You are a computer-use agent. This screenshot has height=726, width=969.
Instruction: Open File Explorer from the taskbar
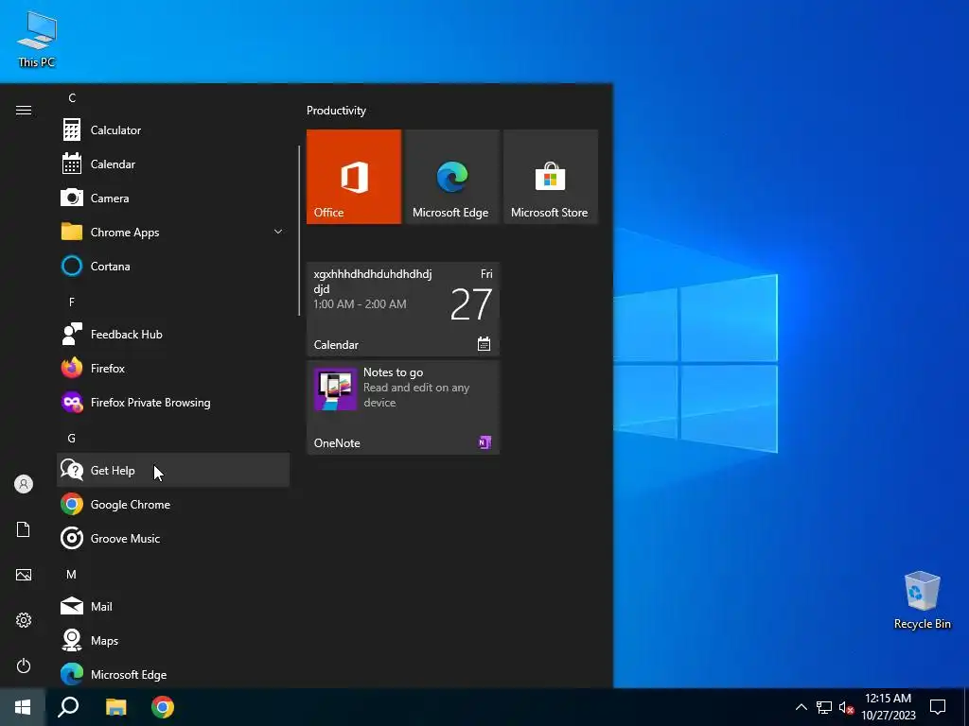115,707
